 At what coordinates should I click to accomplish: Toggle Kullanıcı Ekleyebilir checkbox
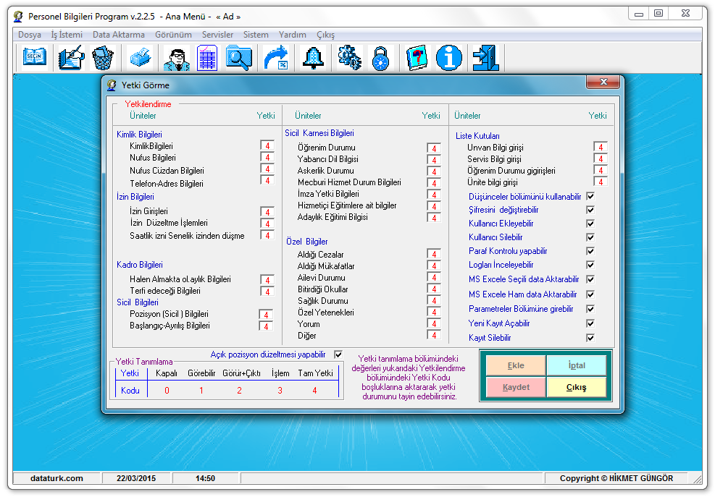pyautogui.click(x=590, y=224)
